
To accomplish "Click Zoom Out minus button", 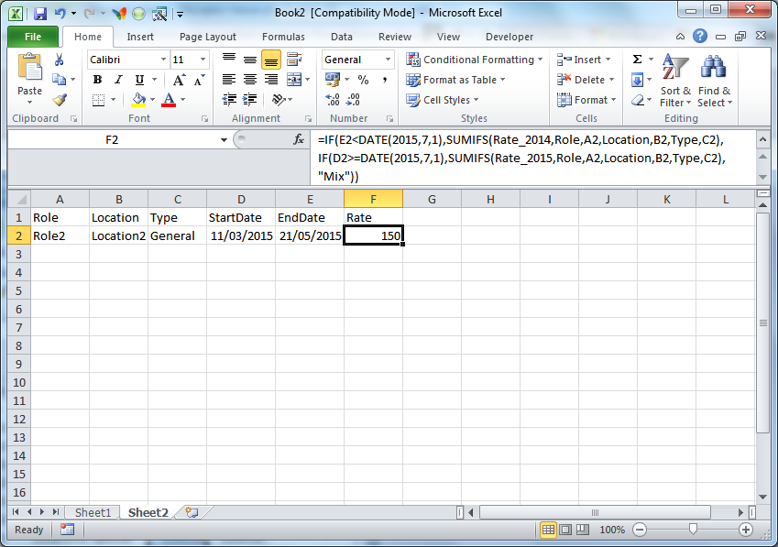I will coord(640,530).
